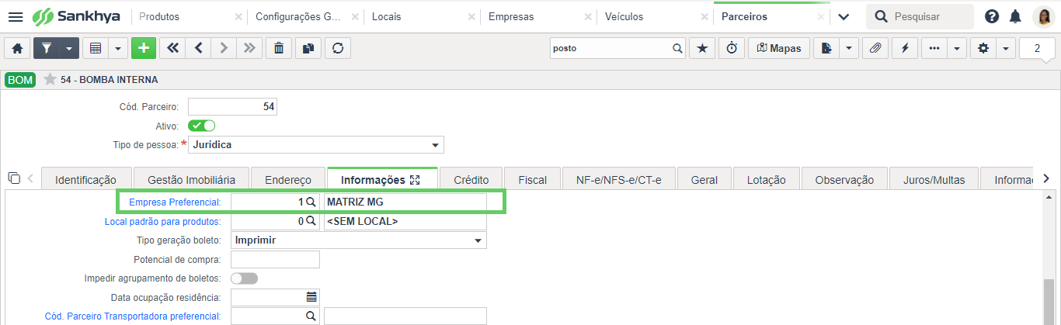The image size is (1061, 325).
Task: Toggle Impedir agrupamento de boletos switch
Action: [244, 278]
